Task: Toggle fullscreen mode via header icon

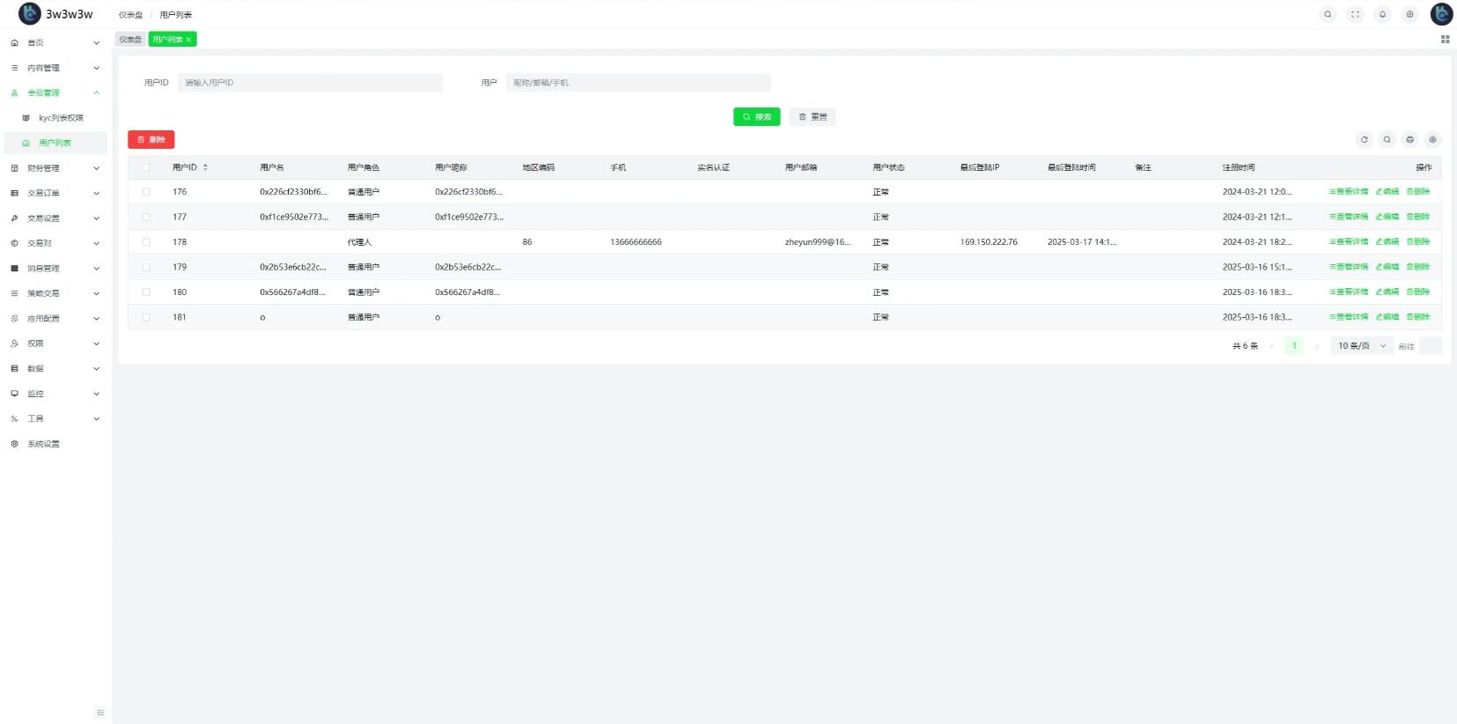Action: point(1355,14)
